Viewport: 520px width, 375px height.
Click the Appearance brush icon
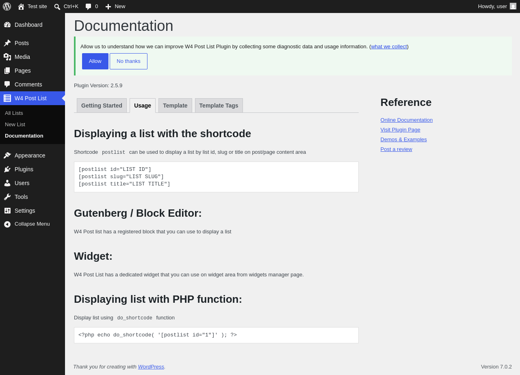pyautogui.click(x=7, y=155)
